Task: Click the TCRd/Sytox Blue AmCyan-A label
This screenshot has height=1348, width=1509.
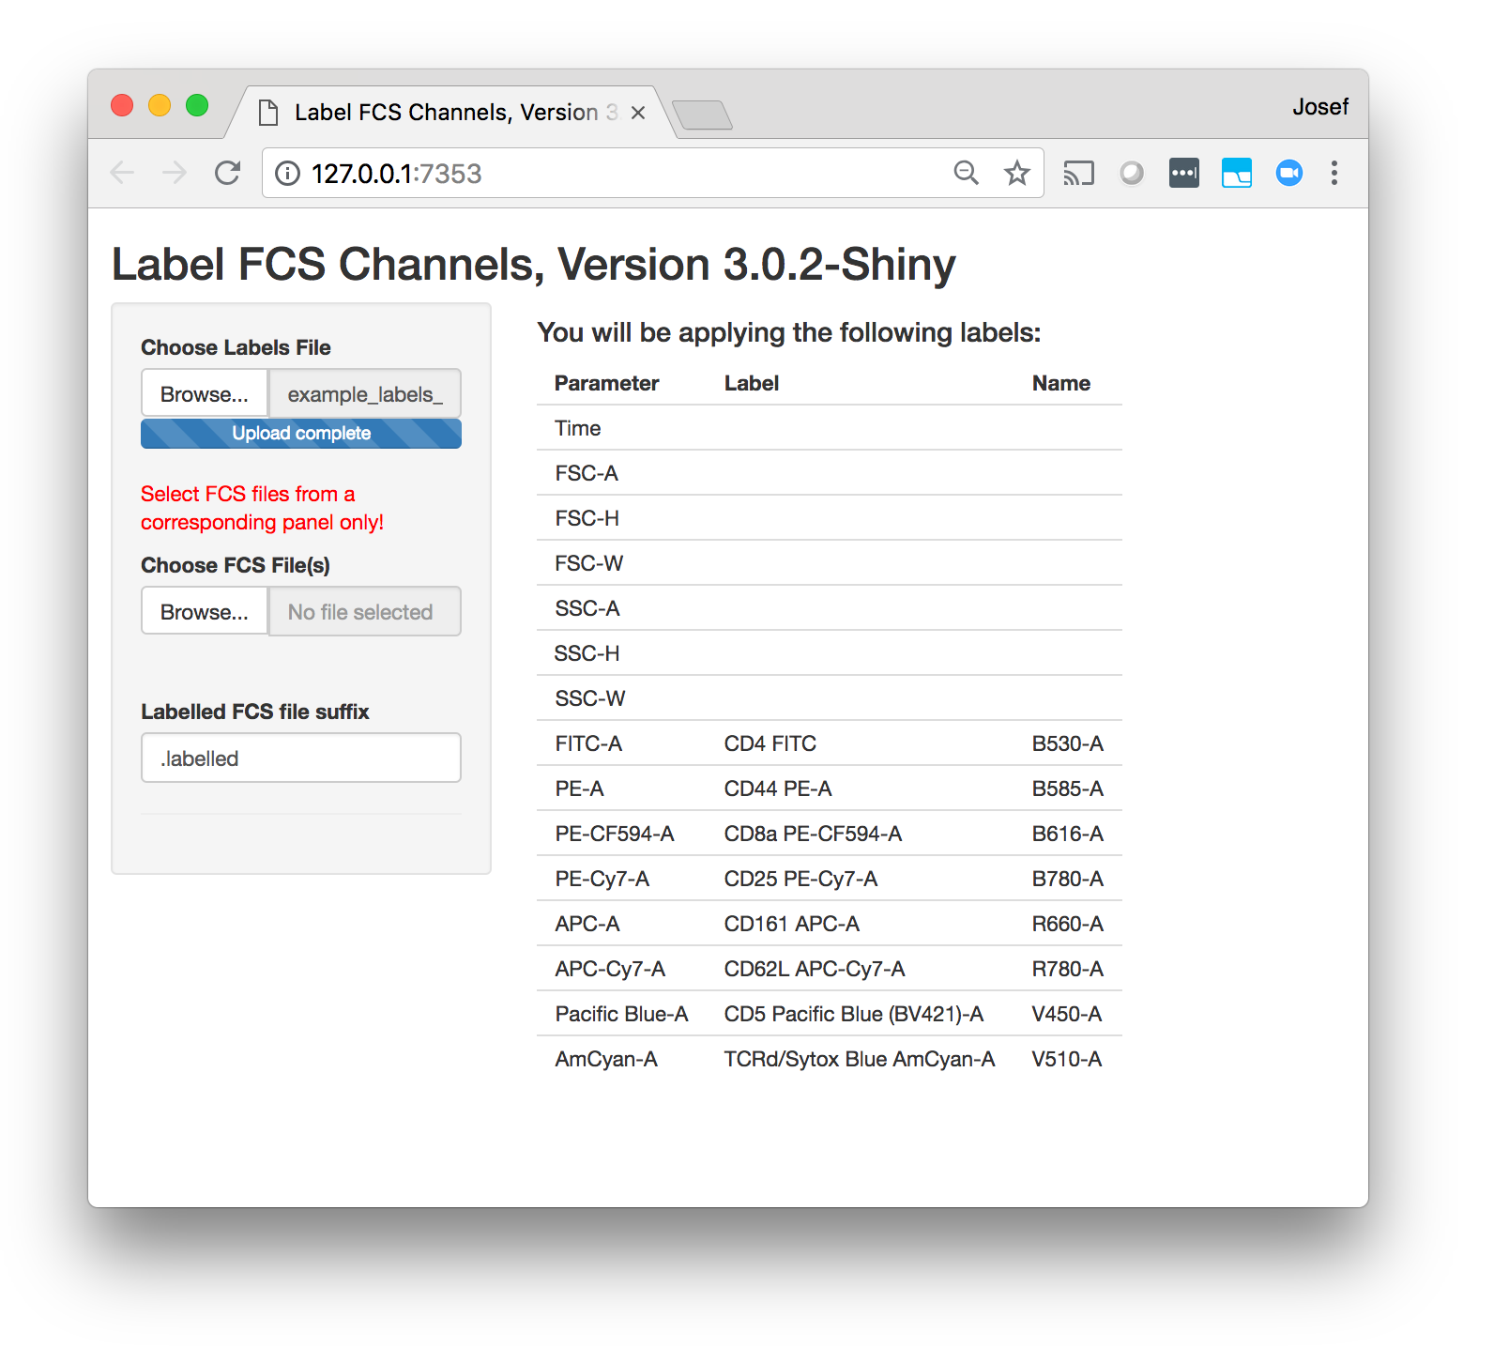Action: click(x=860, y=1059)
